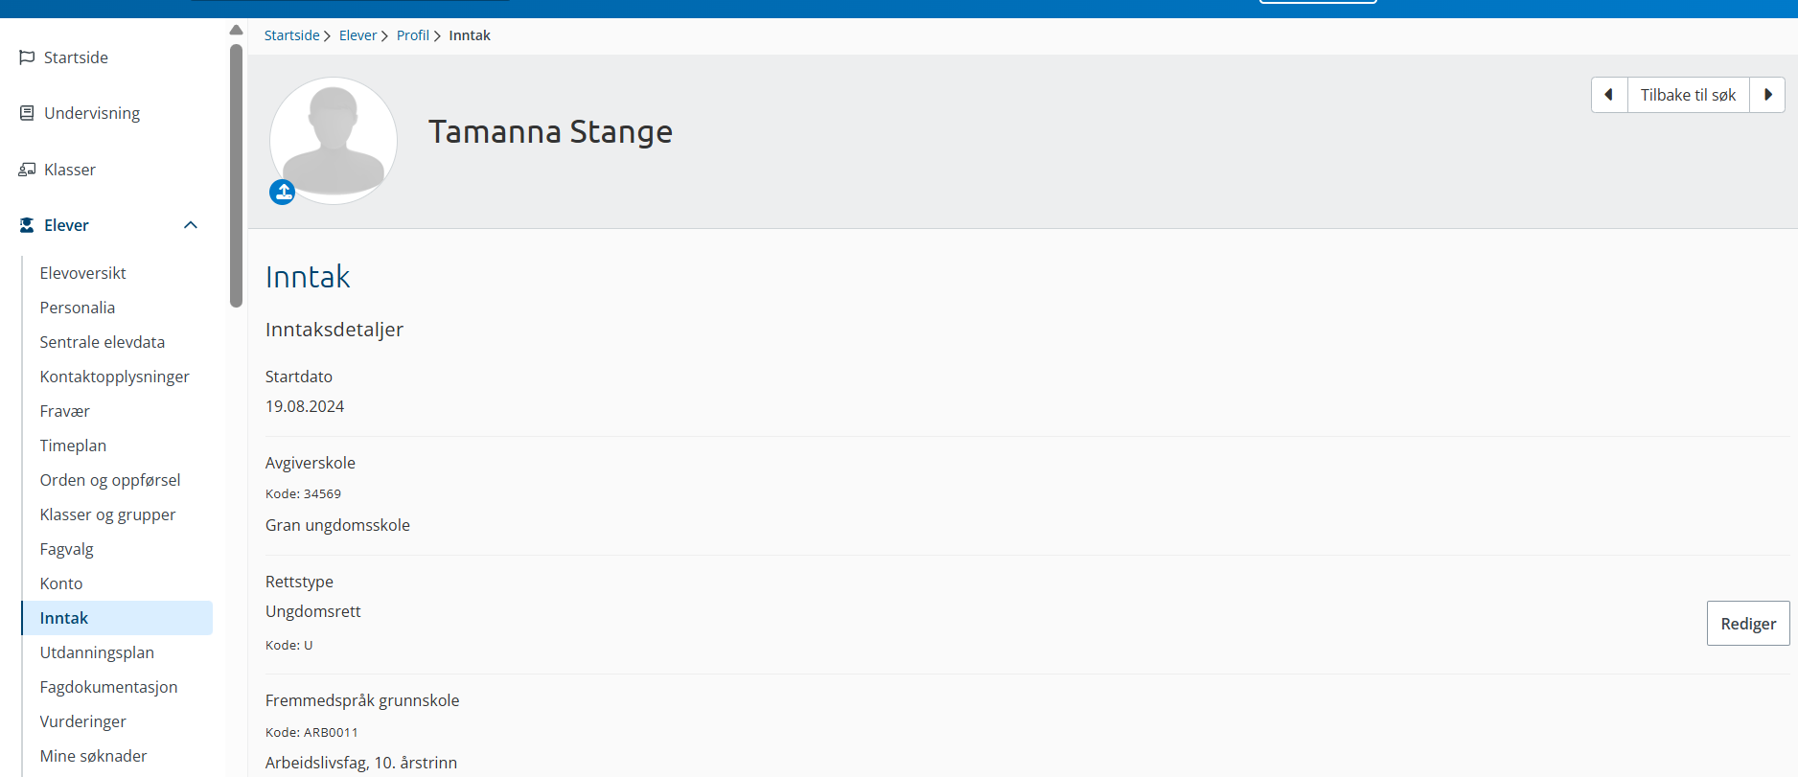1798x777 pixels.
Task: Follow the Startside breadcrumb link
Action: (x=291, y=35)
